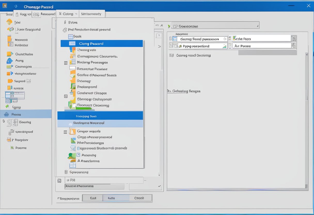Click the orange icon beside Gregor wasozis
The image size is (314, 215).
[72, 131]
